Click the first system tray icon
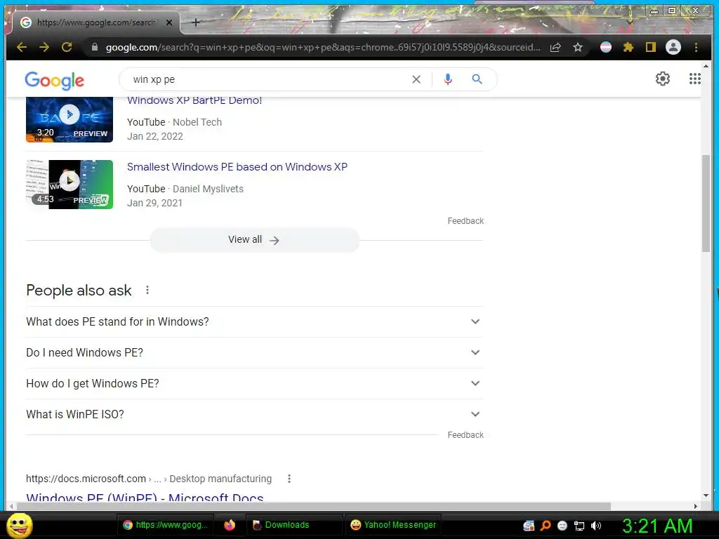This screenshot has height=539, width=719. click(529, 526)
